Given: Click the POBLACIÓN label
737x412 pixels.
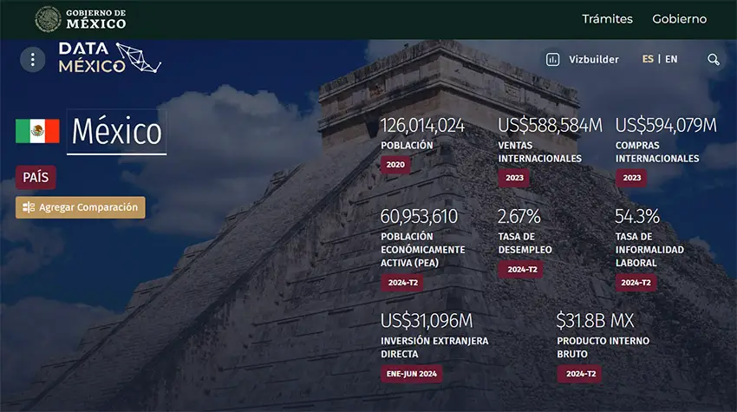Looking at the screenshot, I should click(407, 146).
